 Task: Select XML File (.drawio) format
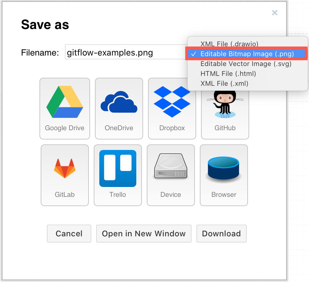(229, 44)
